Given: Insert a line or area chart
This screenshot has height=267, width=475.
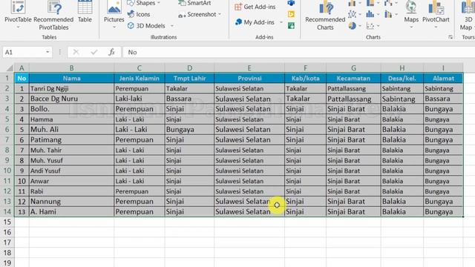Looking at the screenshot, I should [352, 14].
